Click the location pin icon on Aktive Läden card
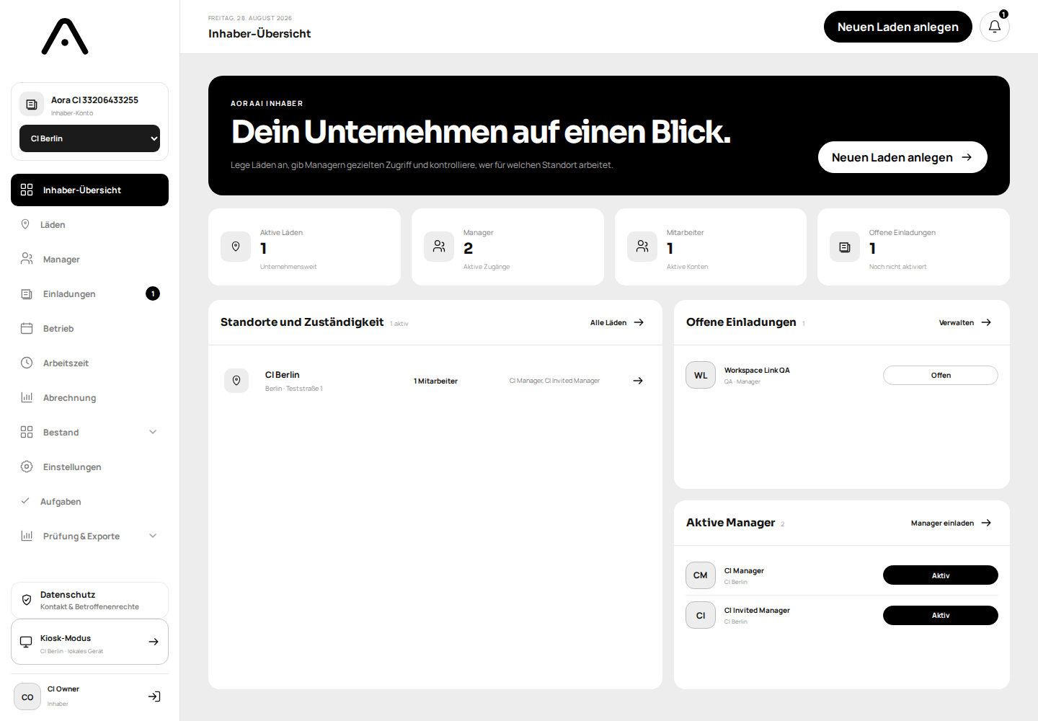This screenshot has height=721, width=1038. pos(236,247)
